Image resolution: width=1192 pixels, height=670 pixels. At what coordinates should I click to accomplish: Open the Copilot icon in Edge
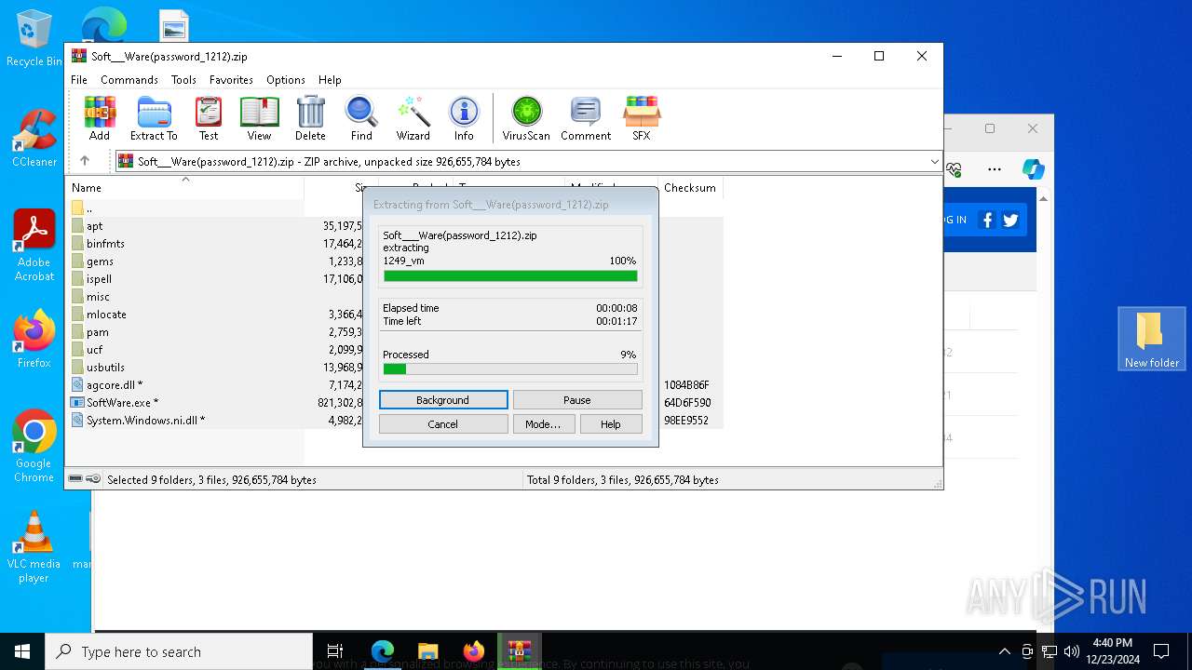point(1033,169)
